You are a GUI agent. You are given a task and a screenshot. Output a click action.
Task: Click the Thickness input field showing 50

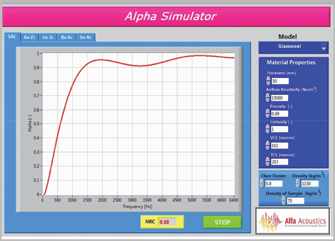click(x=280, y=81)
